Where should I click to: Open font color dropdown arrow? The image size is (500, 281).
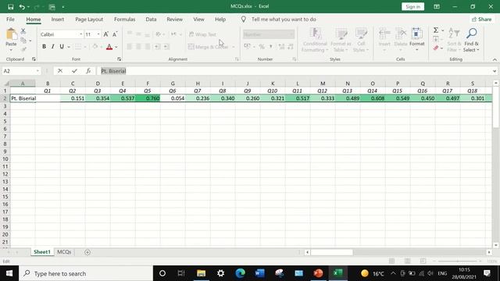click(x=116, y=47)
